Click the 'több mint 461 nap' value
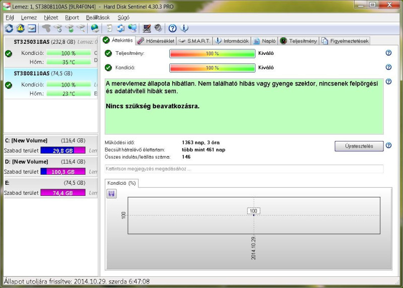Viewport: 403px width, 288px height. (x=204, y=150)
